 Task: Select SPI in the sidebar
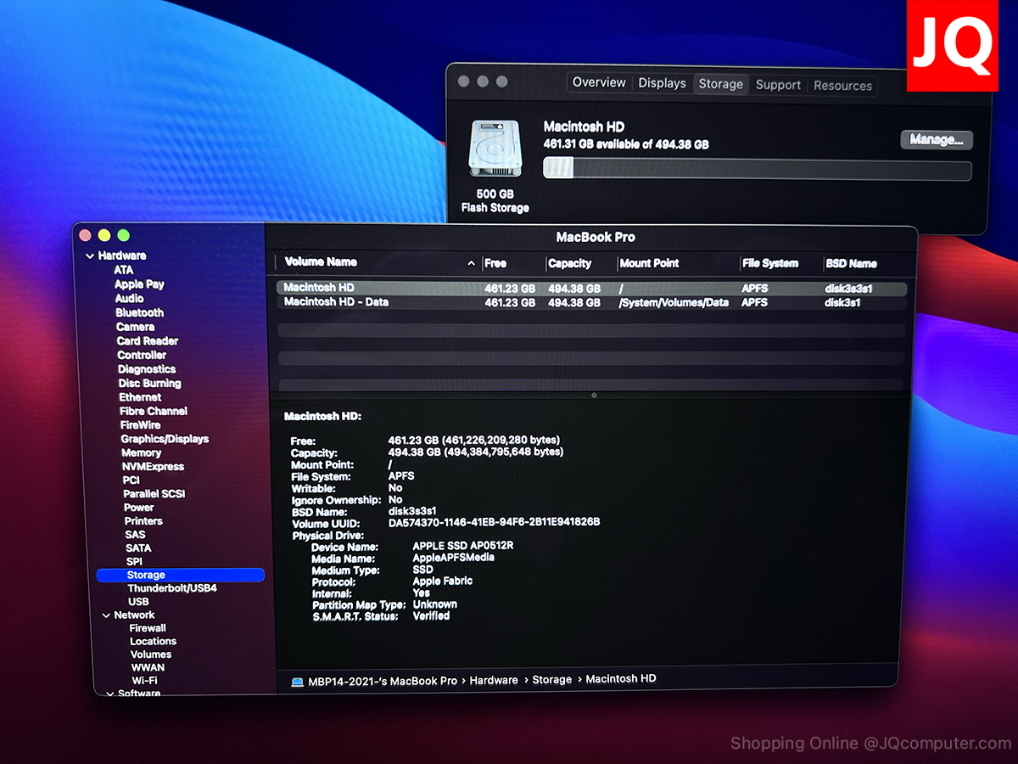point(134,561)
